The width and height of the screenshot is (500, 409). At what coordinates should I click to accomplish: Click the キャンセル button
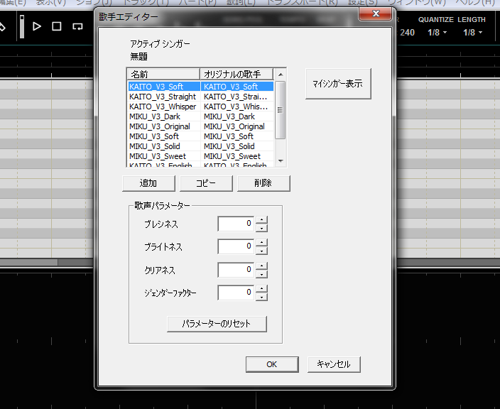[x=334, y=364]
